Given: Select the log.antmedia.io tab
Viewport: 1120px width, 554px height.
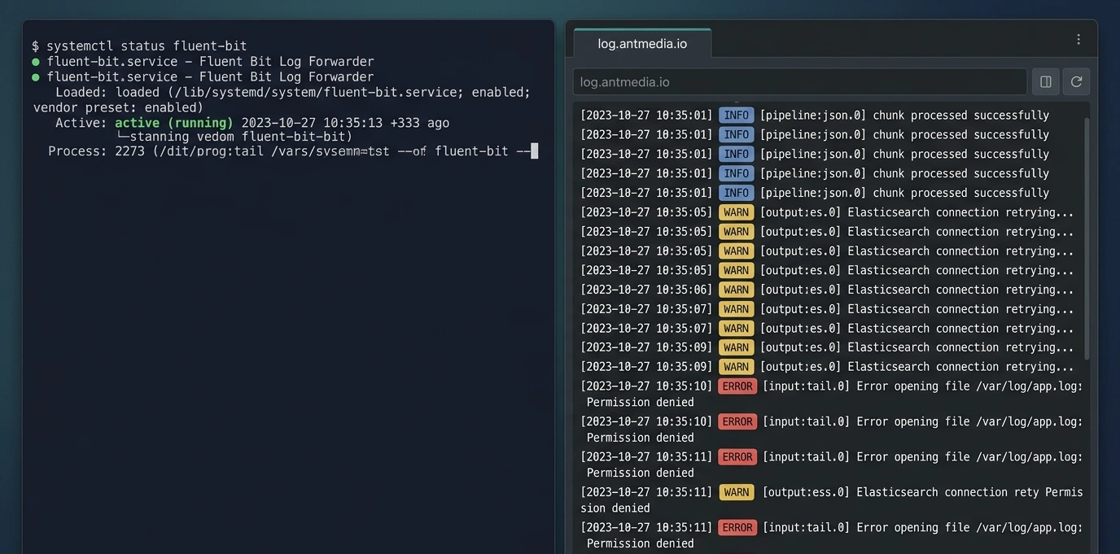Looking at the screenshot, I should click(x=642, y=43).
